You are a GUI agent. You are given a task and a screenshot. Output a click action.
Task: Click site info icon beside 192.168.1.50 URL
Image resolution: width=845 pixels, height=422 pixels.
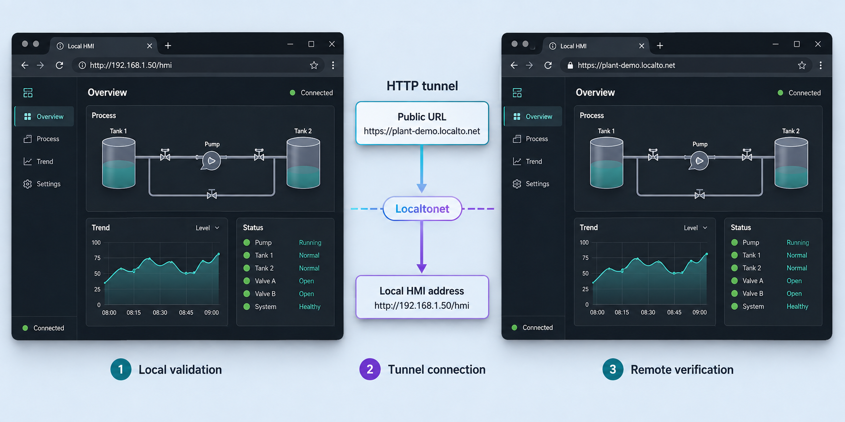[82, 65]
